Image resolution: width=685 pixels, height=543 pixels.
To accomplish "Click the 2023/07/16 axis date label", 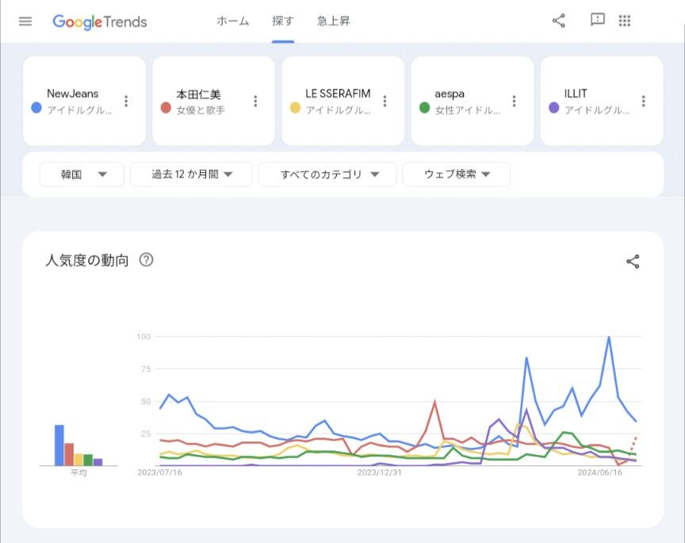I will 159,472.
